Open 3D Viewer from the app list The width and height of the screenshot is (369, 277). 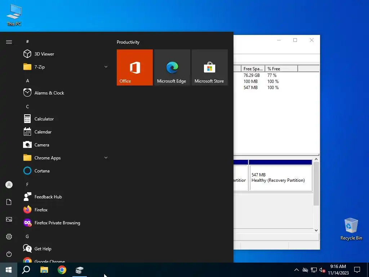click(66, 54)
